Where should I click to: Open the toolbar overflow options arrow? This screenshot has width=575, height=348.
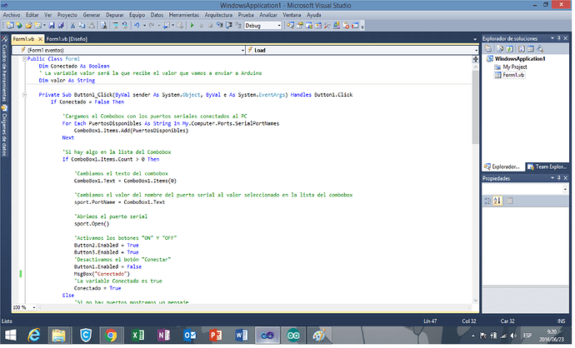364,27
